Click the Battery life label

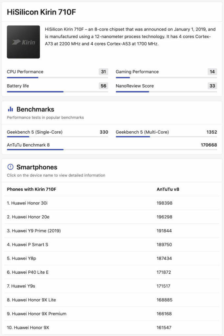click(x=18, y=86)
